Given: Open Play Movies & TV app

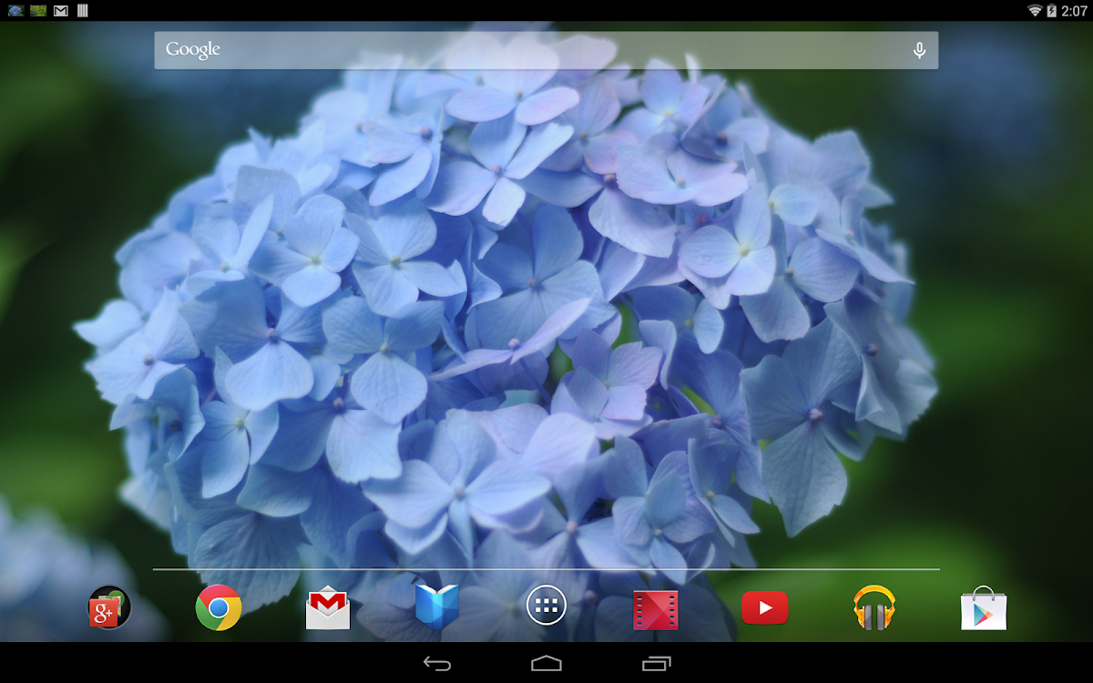Looking at the screenshot, I should (x=656, y=609).
